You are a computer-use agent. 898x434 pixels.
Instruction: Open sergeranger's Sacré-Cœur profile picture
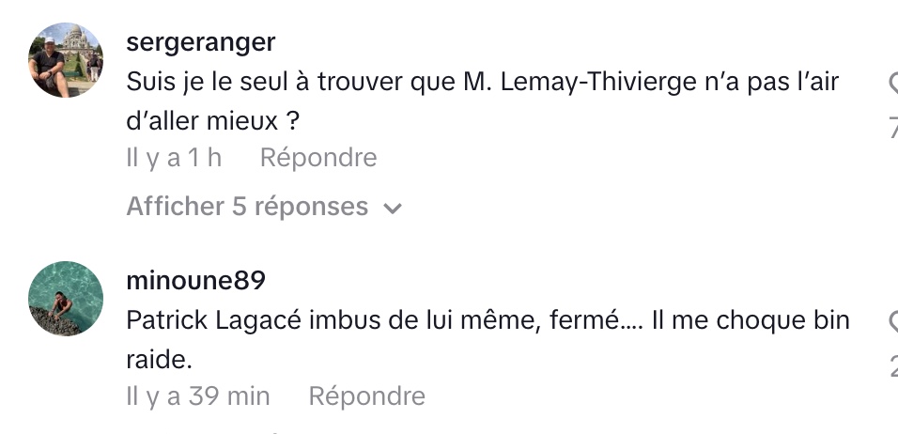(x=66, y=60)
